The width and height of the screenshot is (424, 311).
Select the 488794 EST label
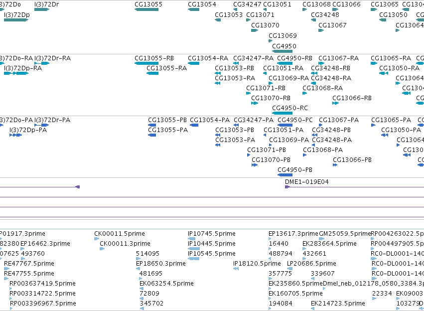(x=281, y=254)
